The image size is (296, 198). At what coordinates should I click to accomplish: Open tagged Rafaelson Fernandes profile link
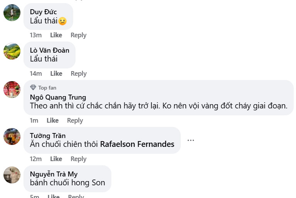[137, 145]
